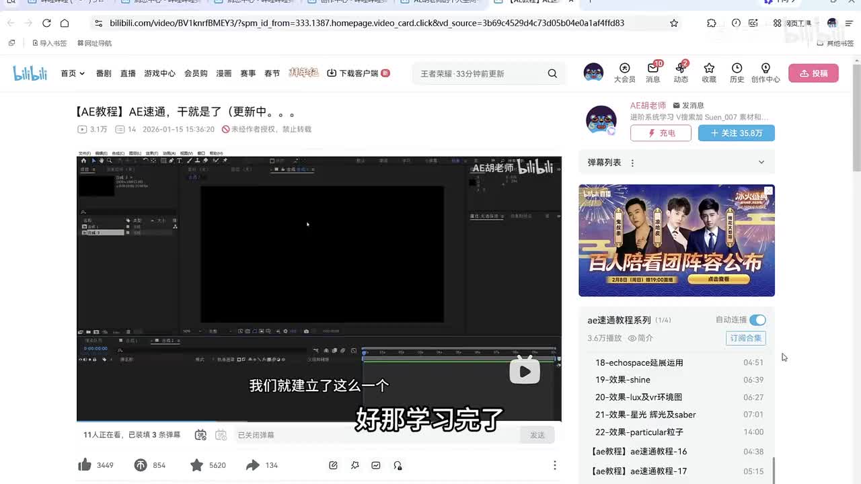Open 游戏中心 navigation item
861x484 pixels.
pos(159,73)
